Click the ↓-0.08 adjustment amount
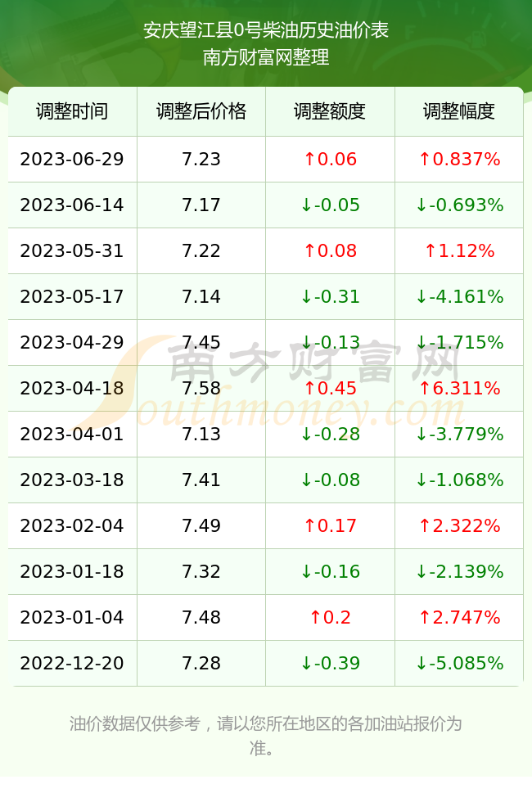 click(330, 480)
